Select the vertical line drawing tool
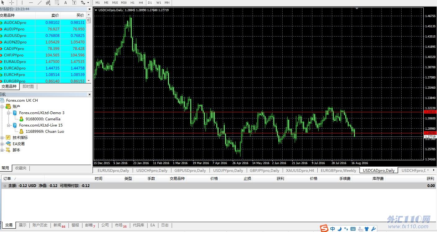 (x=22, y=2)
